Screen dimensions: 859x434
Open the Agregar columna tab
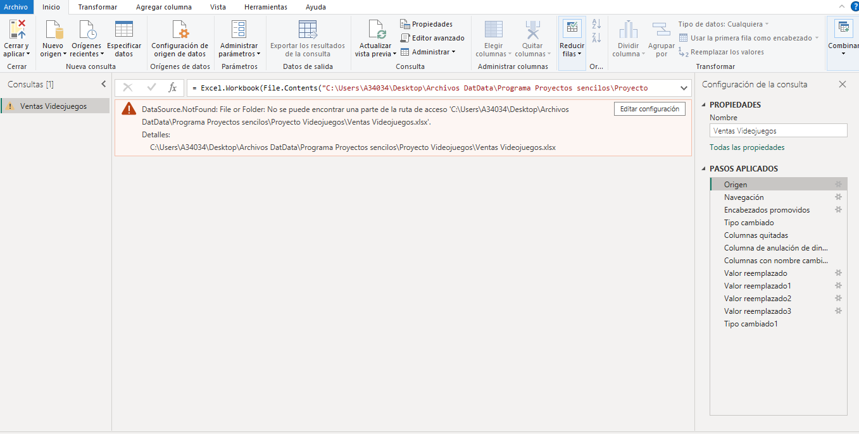point(163,7)
